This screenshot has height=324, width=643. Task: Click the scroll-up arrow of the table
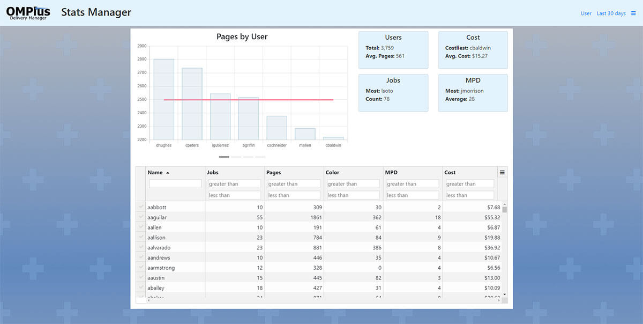point(504,204)
